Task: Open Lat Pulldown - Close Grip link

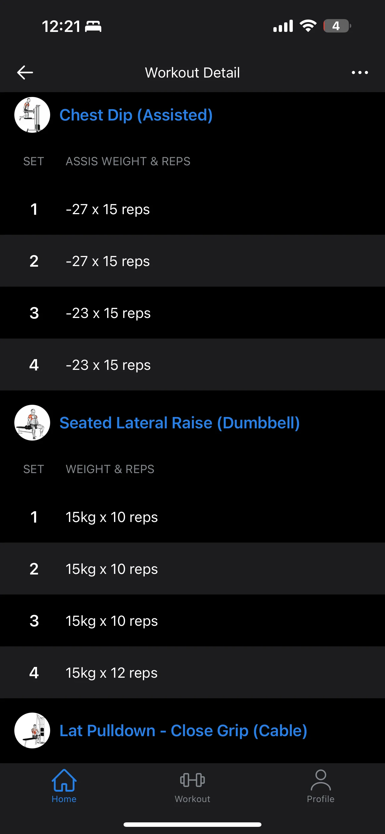Action: pyautogui.click(x=183, y=730)
